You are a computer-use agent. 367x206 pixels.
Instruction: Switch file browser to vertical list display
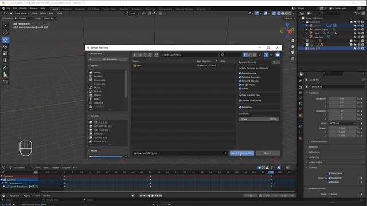coord(245,55)
